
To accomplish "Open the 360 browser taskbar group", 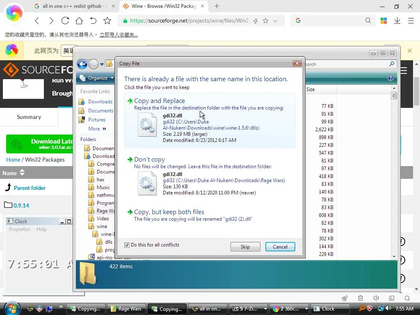I will [x=289, y=309].
